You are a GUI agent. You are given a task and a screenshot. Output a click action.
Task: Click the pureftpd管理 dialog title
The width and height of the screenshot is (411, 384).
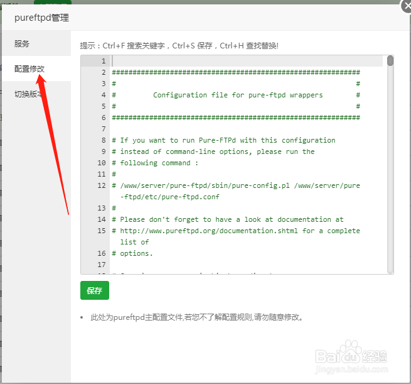[41, 18]
